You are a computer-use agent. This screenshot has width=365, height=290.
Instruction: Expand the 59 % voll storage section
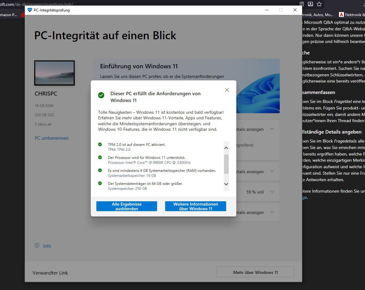(272, 192)
